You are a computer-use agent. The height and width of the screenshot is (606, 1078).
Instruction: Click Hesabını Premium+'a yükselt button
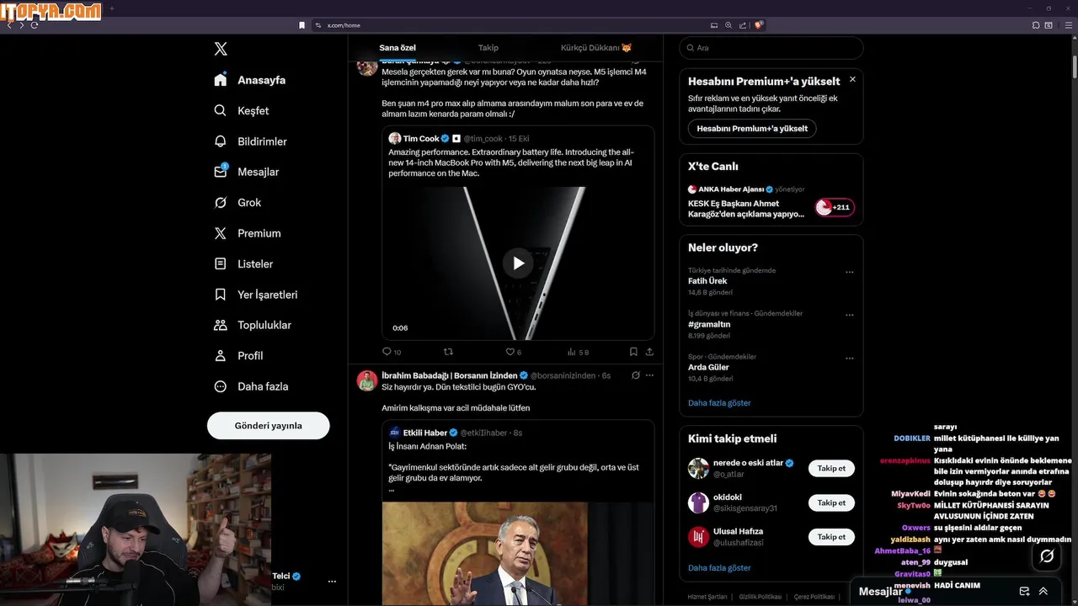click(752, 129)
